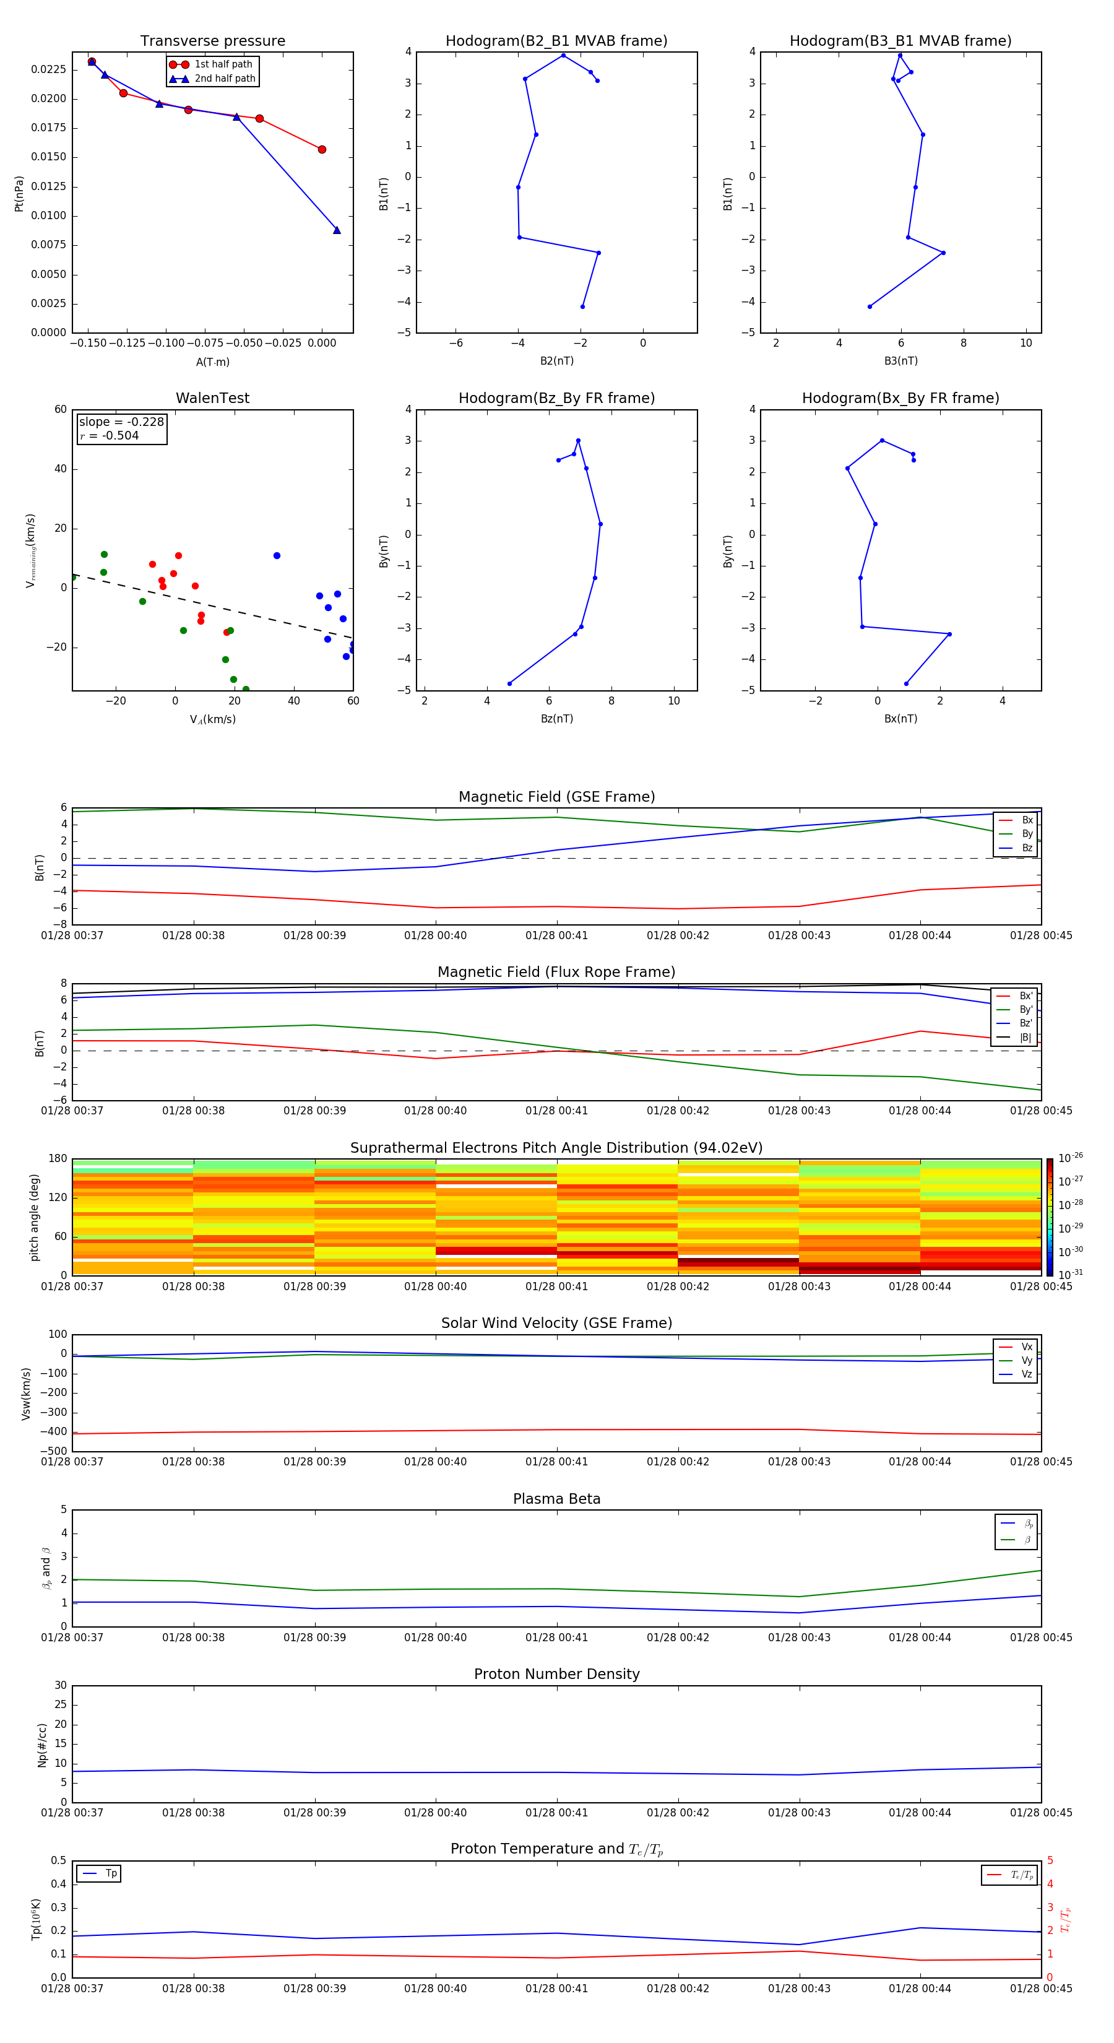Click the "Bx(nT)" x-axis label
1114x2043 pixels.
point(900,719)
